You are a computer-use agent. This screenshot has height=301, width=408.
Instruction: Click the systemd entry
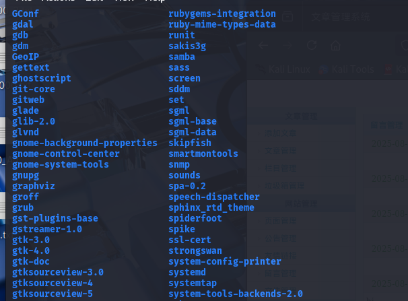[187, 273]
